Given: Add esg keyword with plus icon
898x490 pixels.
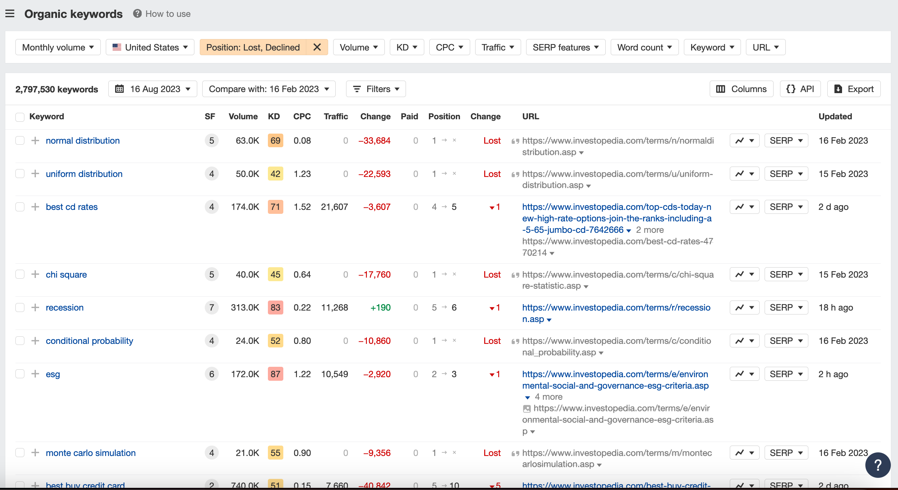Looking at the screenshot, I should coord(35,374).
